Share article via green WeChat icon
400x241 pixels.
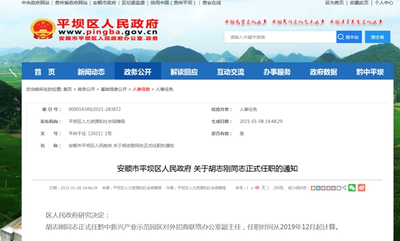352,188
